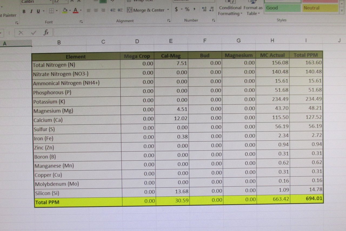Increase indent
The height and width of the screenshot is (231, 346).
120,10
